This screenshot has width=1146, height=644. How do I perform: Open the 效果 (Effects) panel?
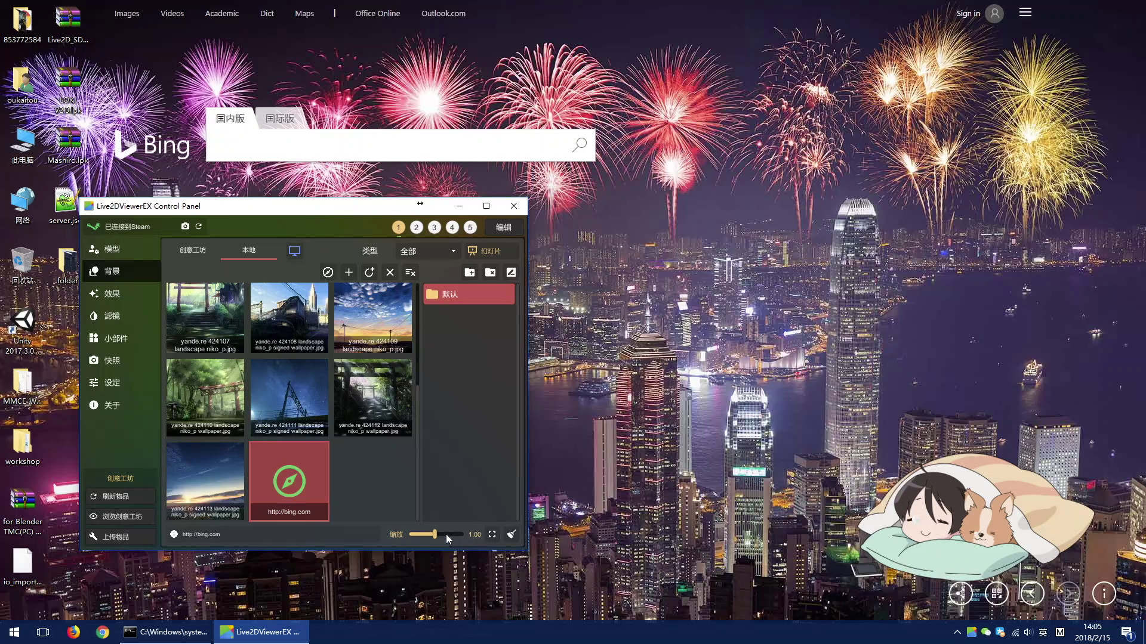113,293
